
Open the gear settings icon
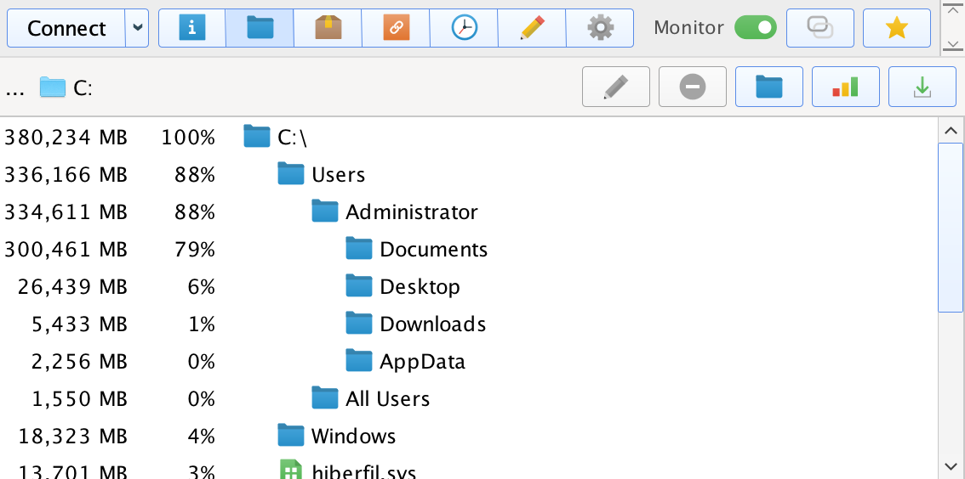tap(600, 28)
